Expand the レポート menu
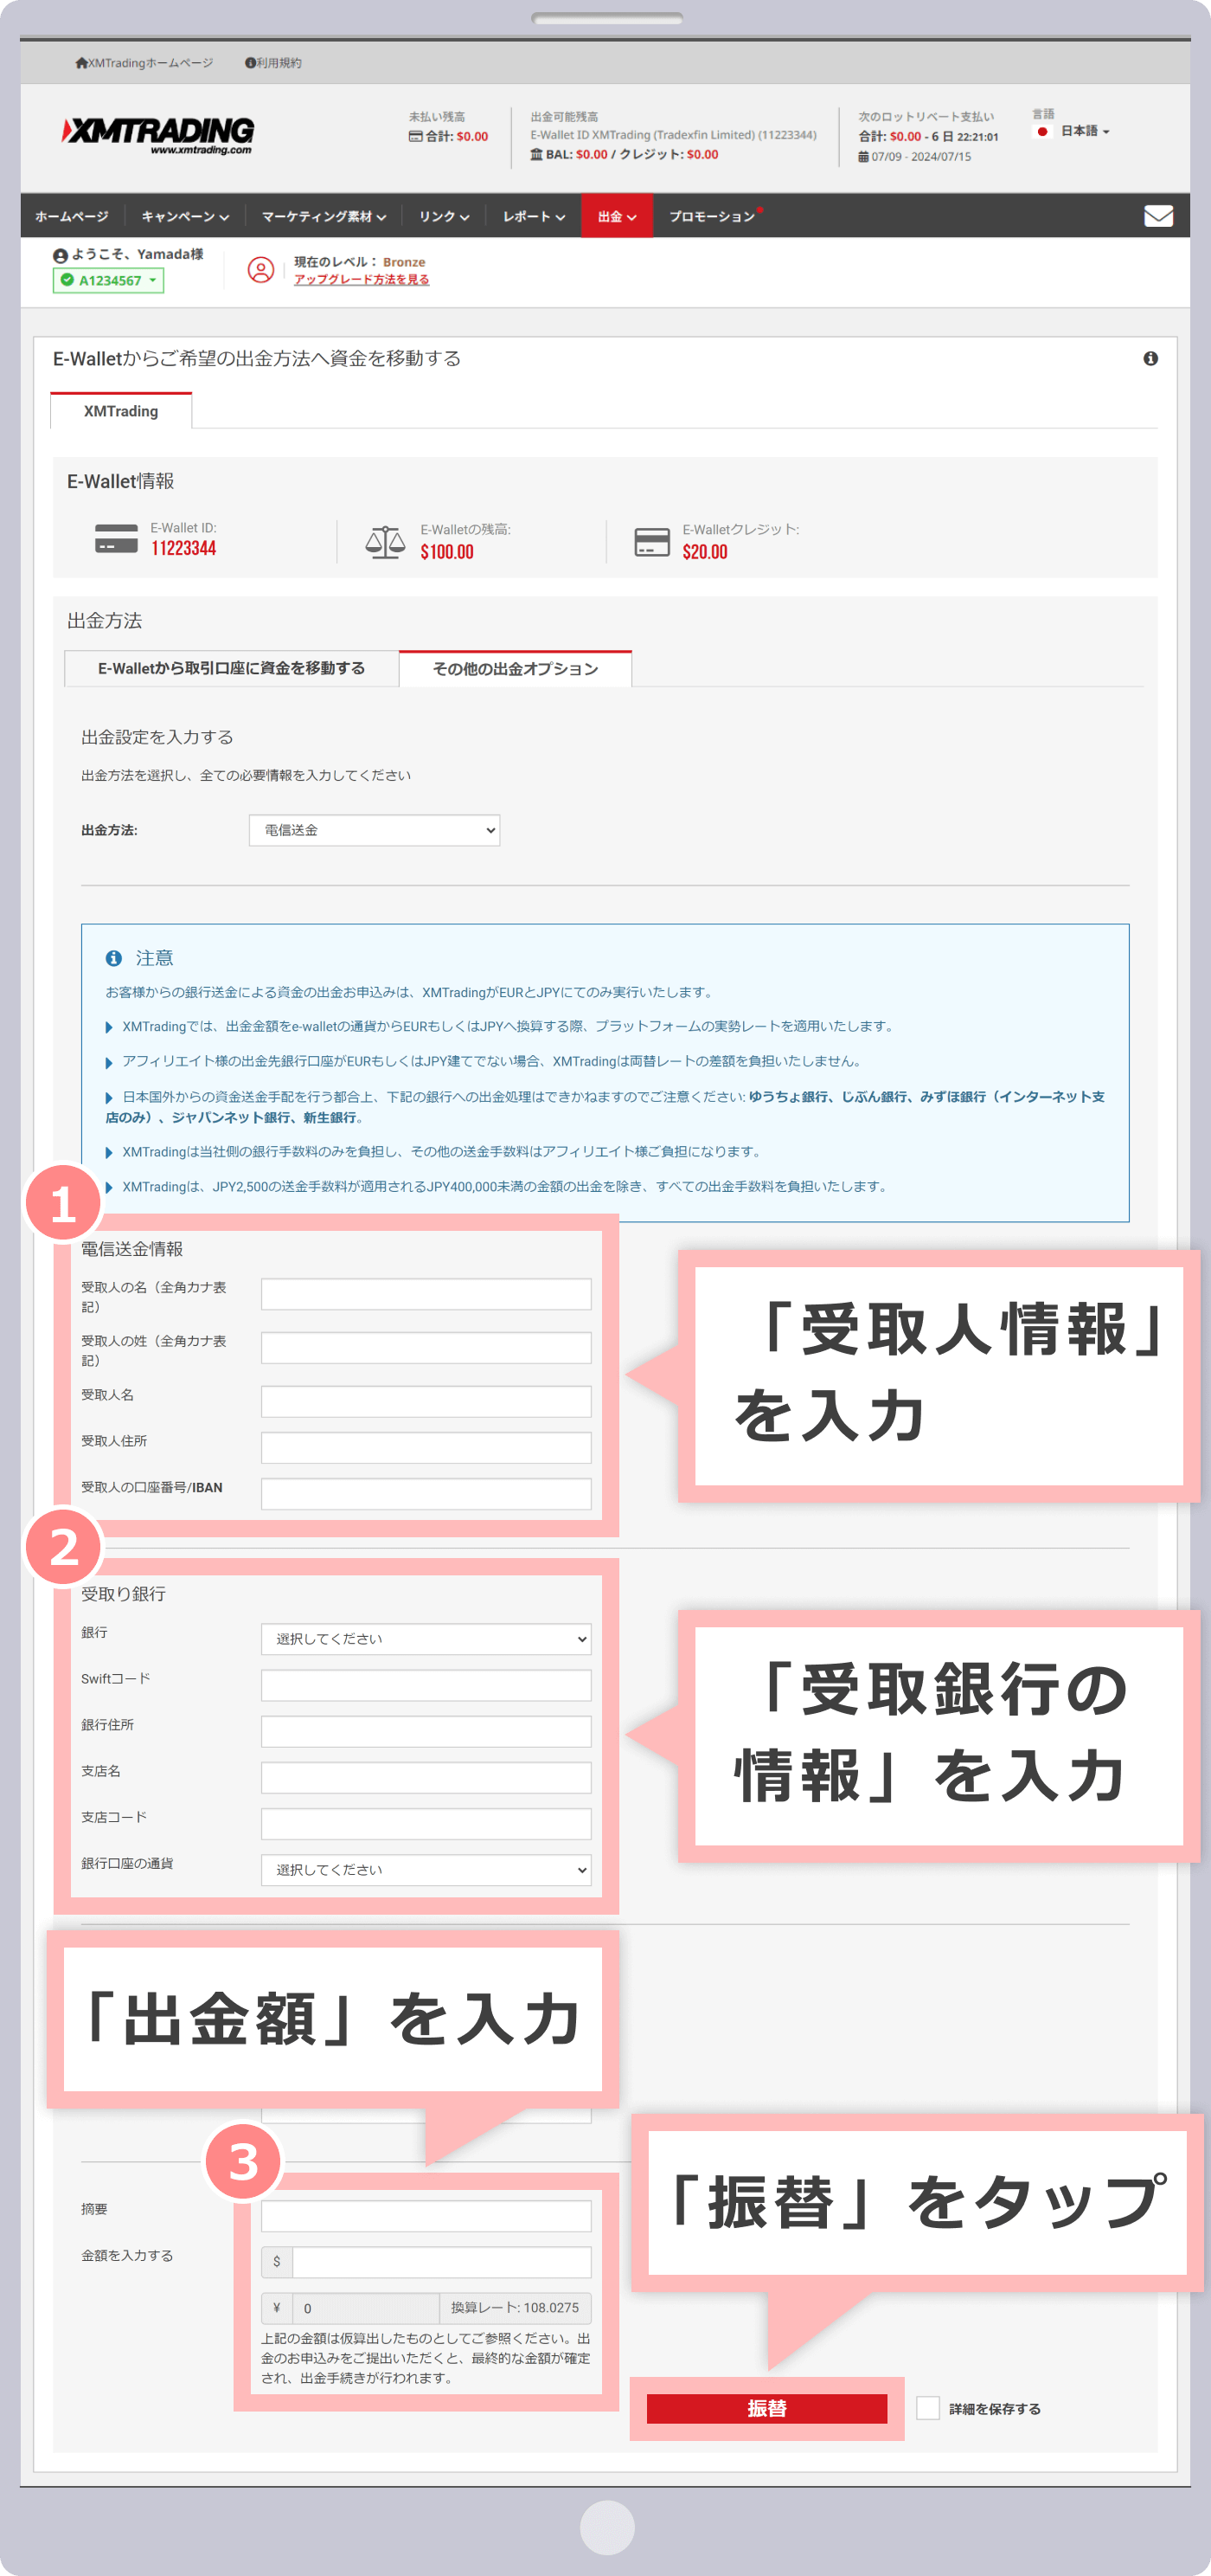Screen dimensions: 1211x2576 534,216
